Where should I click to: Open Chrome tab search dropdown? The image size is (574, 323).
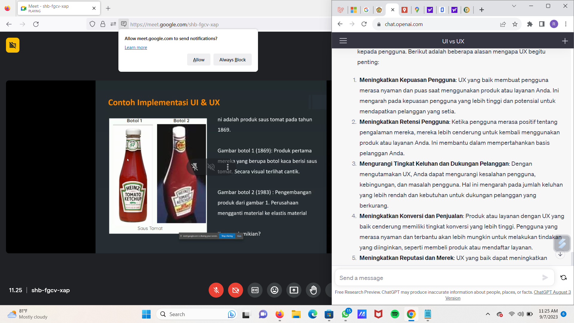[514, 6]
